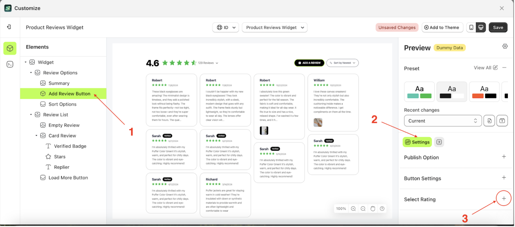
Task: Zoom out on the canvas
Action: coord(363,209)
